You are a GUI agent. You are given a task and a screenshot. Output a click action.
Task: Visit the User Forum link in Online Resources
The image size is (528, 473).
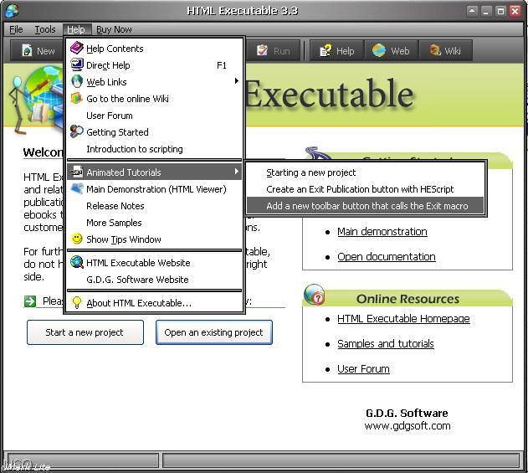[363, 368]
